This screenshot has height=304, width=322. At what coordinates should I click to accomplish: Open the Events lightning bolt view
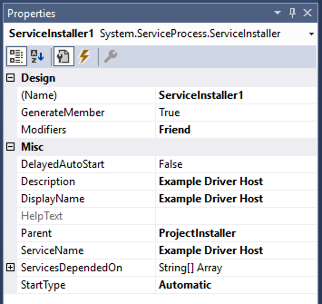[x=84, y=57]
